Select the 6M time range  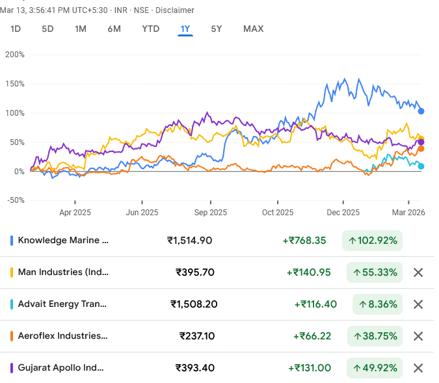point(114,29)
